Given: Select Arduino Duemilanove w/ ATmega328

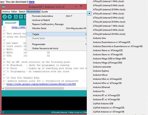Looking at the screenshot, I should 112,42.
